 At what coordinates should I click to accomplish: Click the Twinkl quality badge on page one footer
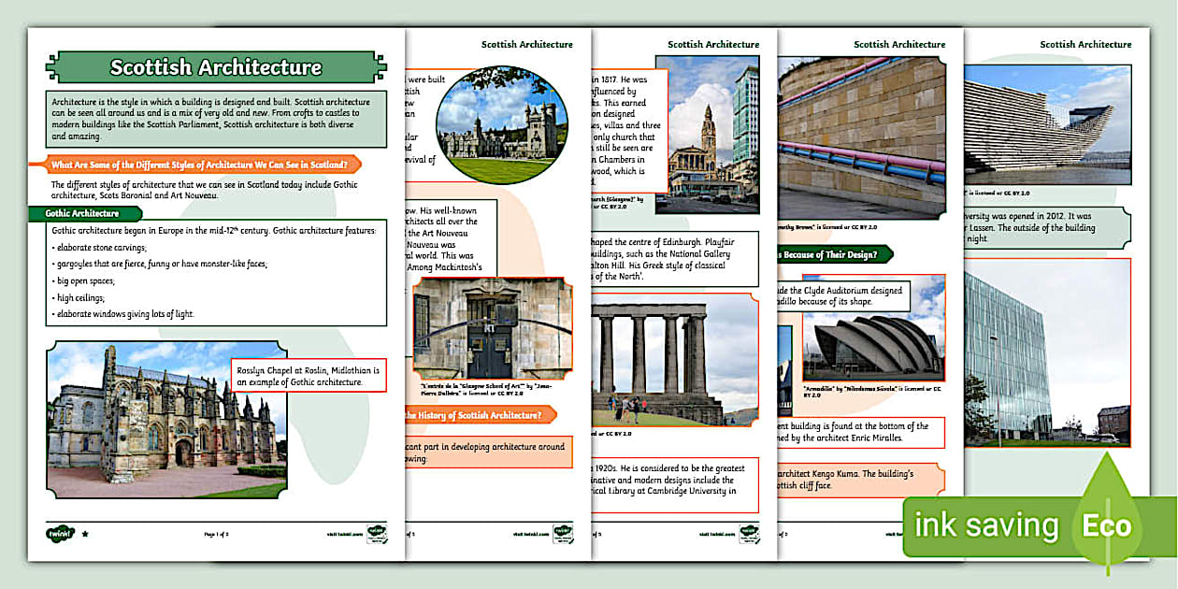pyautogui.click(x=376, y=534)
